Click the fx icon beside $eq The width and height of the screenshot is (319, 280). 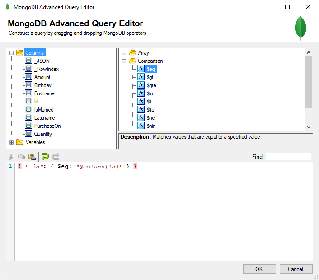tap(141, 69)
